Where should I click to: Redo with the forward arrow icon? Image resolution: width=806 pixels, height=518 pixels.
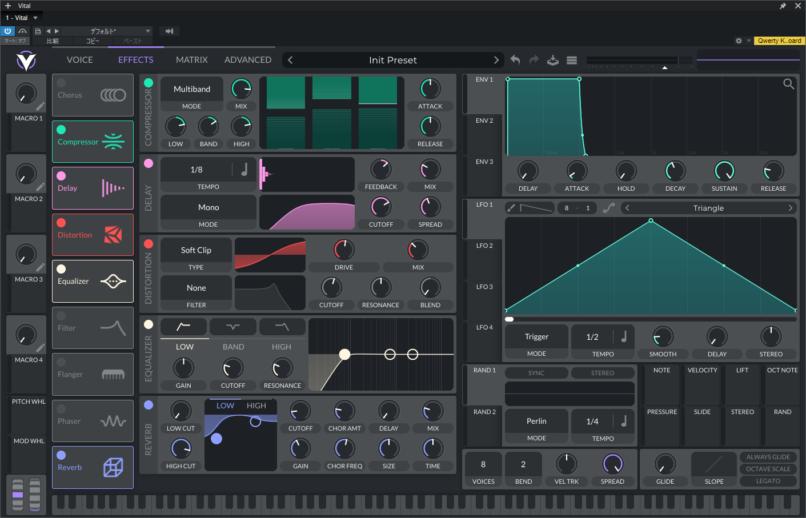534,60
